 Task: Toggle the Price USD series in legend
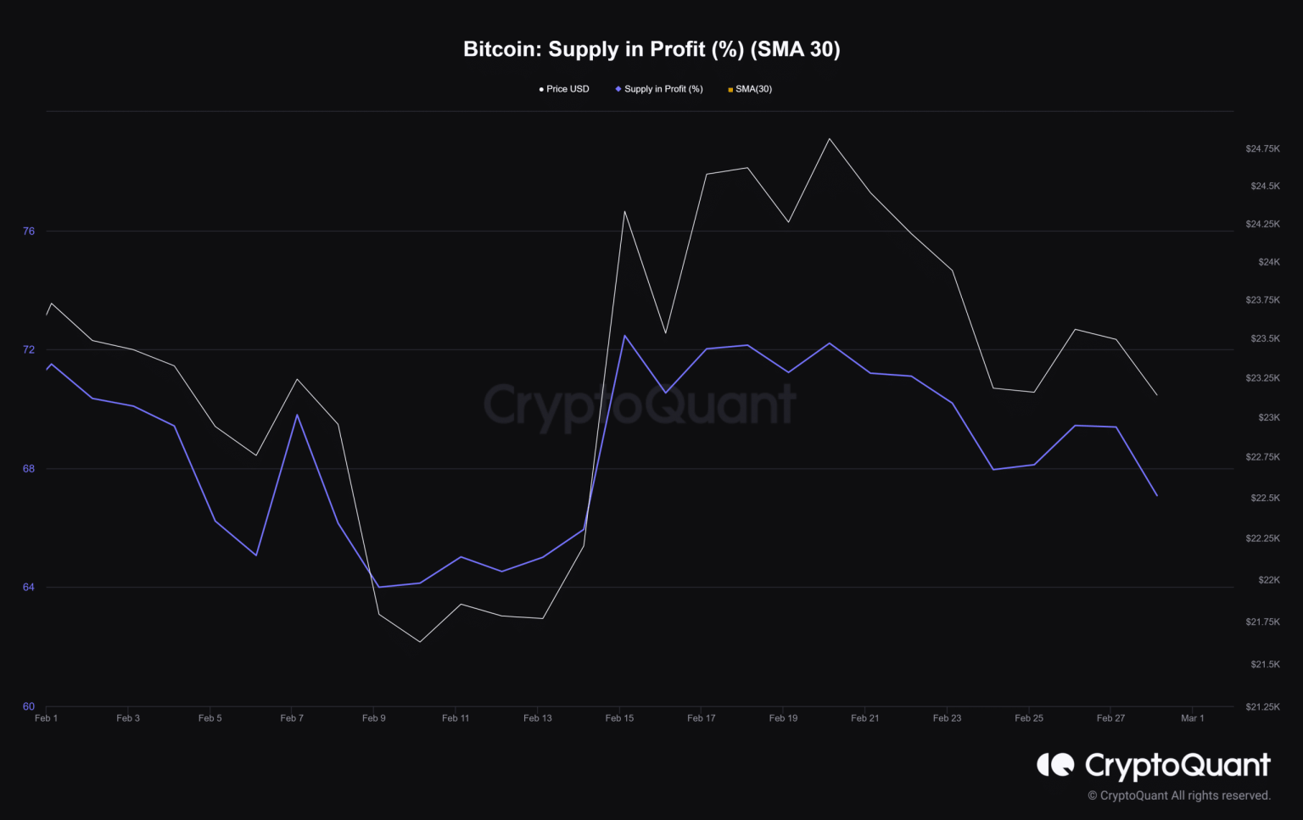tap(568, 89)
